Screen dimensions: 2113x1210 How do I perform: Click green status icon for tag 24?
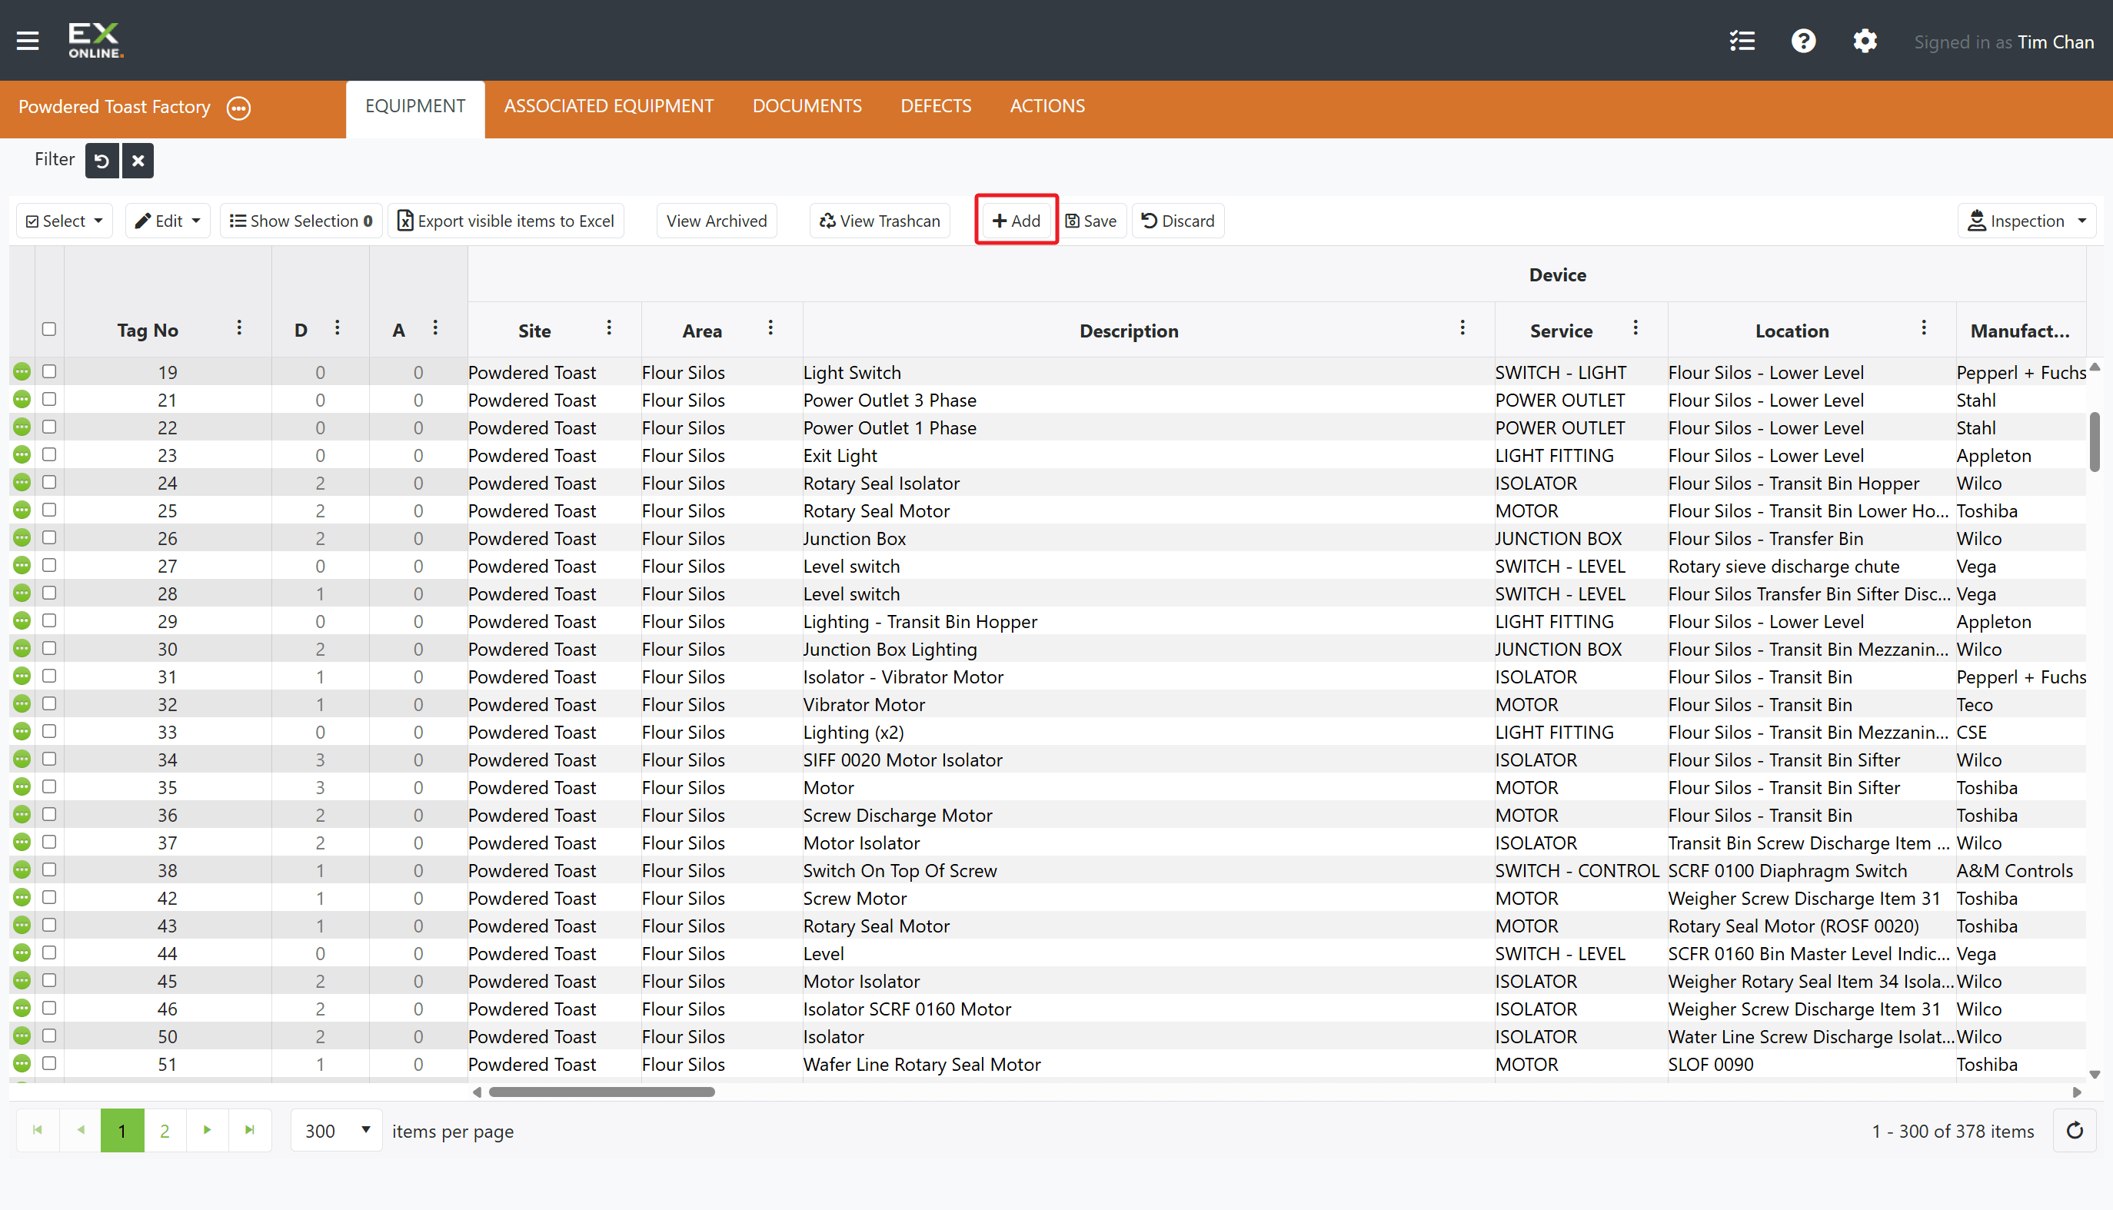pos(22,482)
